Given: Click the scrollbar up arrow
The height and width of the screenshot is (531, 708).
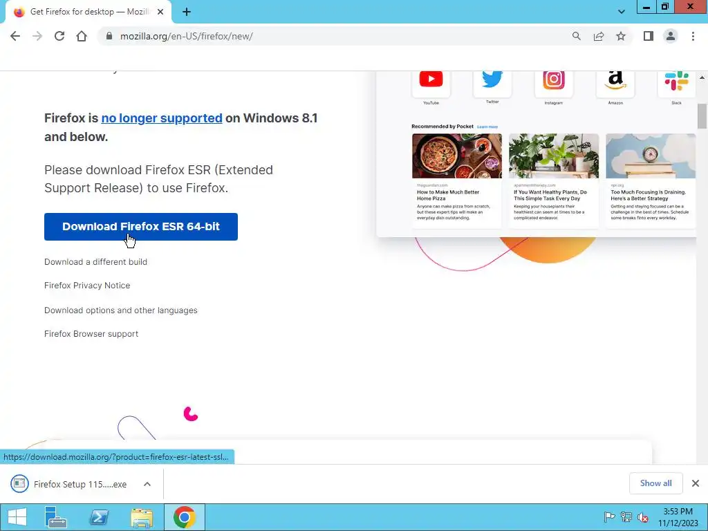Looking at the screenshot, I should 702,77.
